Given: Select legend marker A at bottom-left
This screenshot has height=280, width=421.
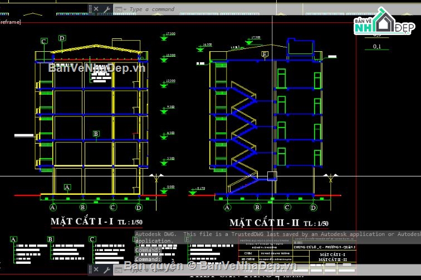Looking at the screenshot, I should [13, 239].
